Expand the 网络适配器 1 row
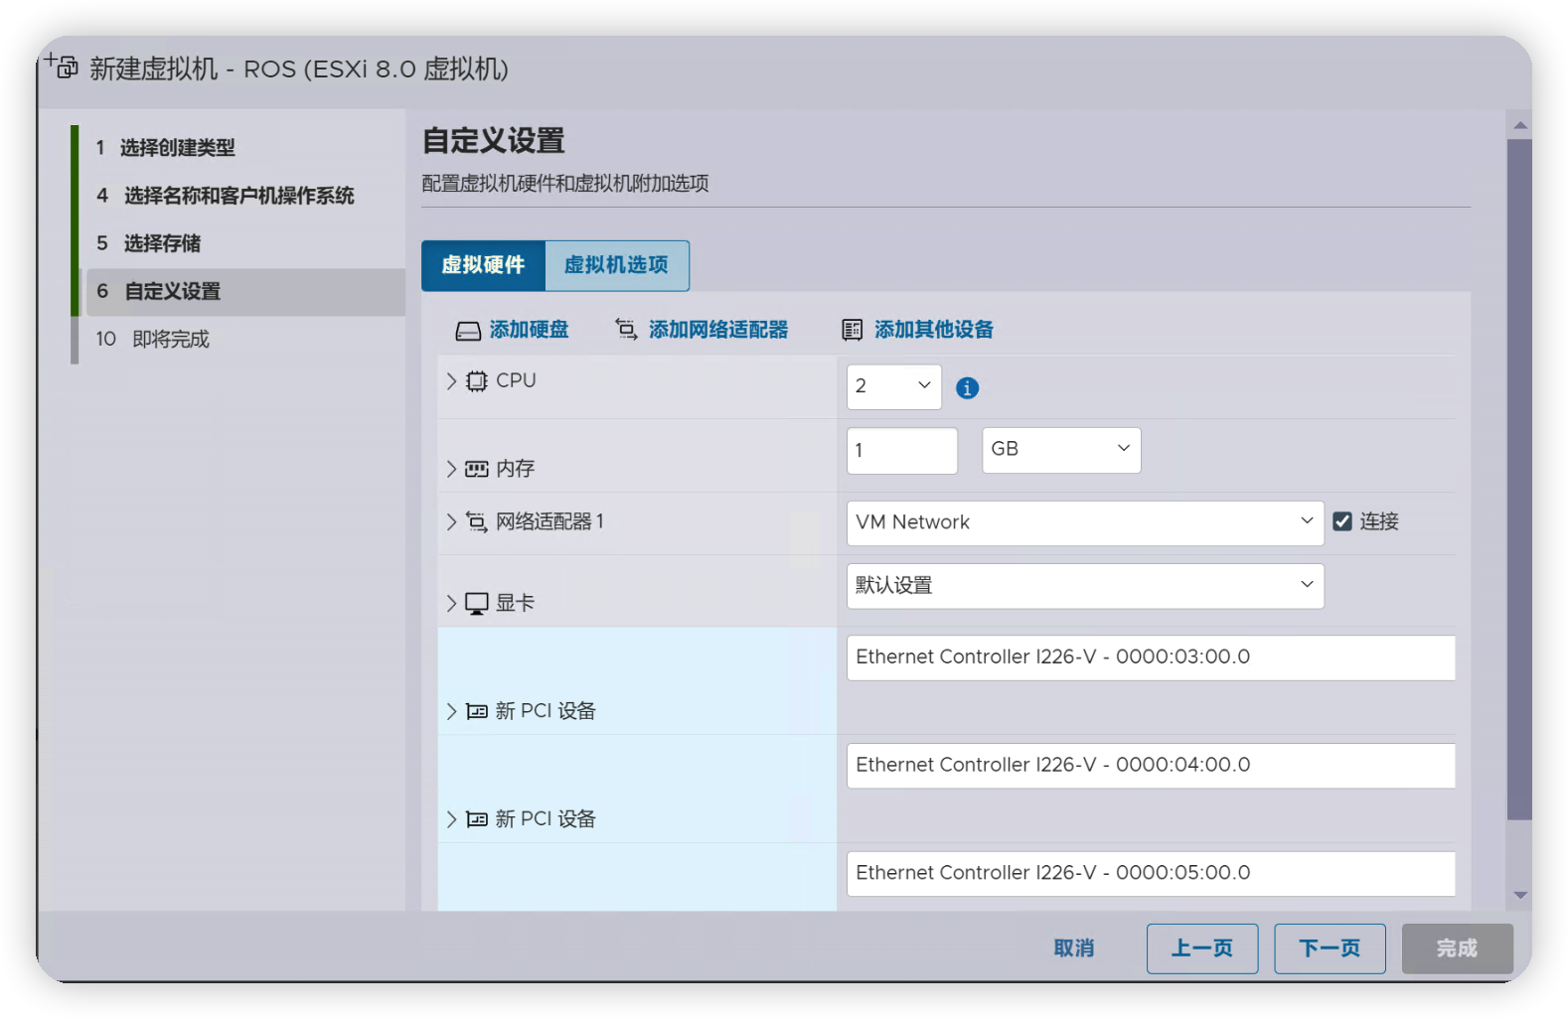 pyautogui.click(x=451, y=522)
